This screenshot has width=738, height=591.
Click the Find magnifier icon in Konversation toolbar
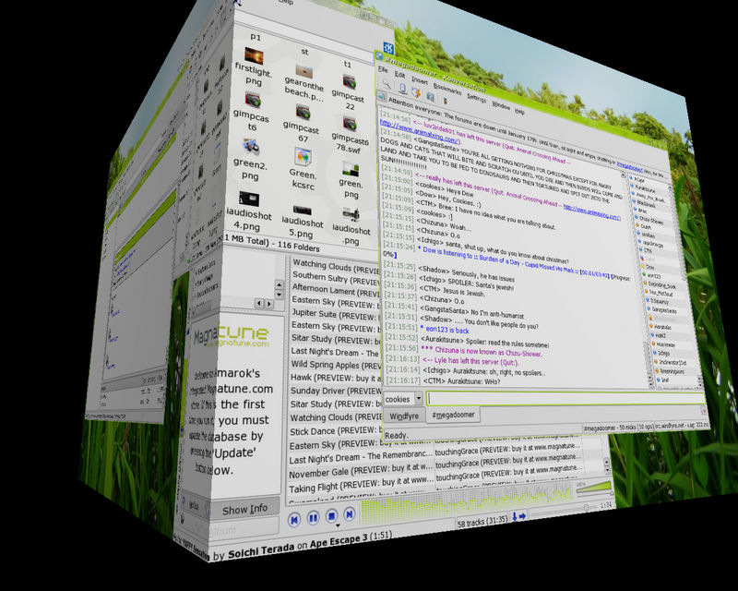pos(386,84)
